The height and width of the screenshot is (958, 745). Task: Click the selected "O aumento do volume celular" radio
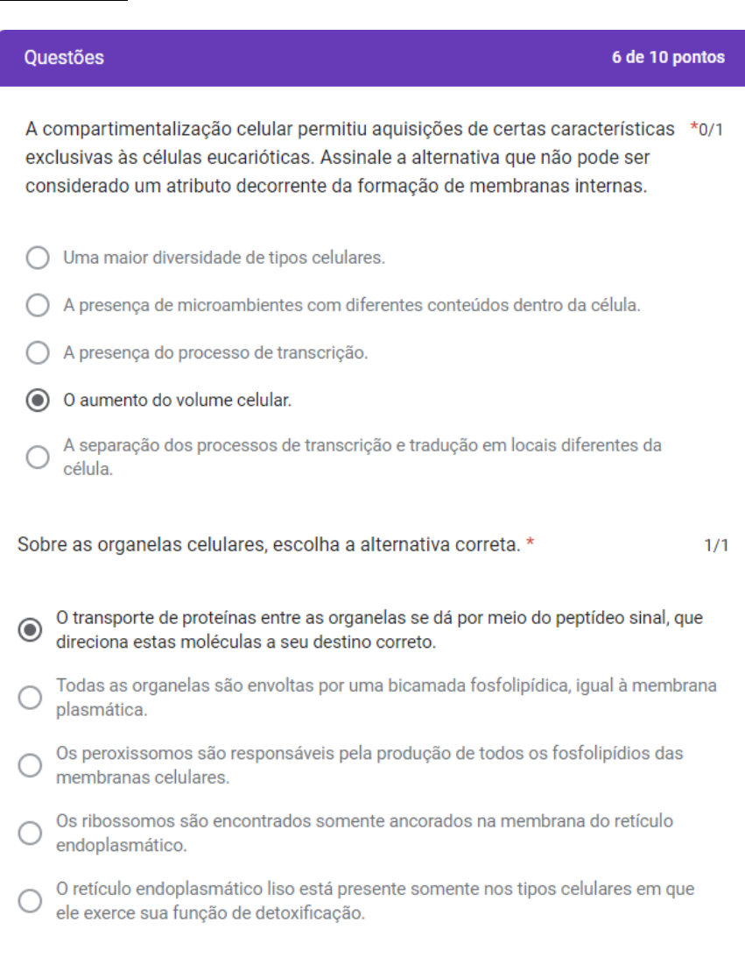coord(38,401)
